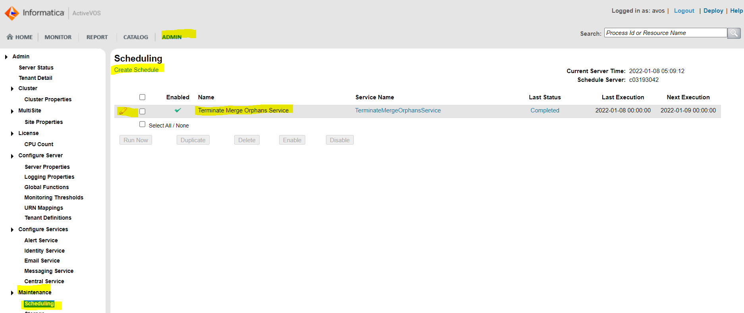The width and height of the screenshot is (744, 313).
Task: Select Cluster Properties in the tree
Action: 48,99
